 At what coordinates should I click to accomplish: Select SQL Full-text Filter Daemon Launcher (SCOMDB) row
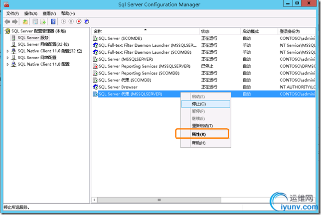[145, 52]
